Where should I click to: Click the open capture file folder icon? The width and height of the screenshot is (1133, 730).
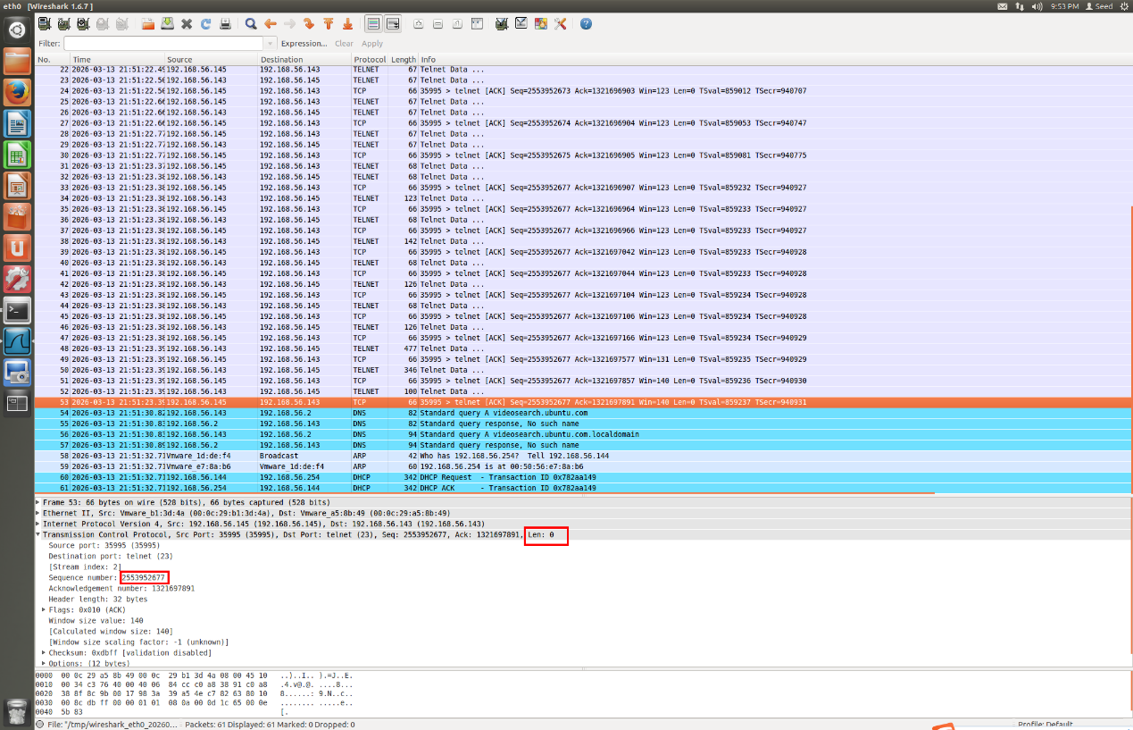[x=148, y=24]
